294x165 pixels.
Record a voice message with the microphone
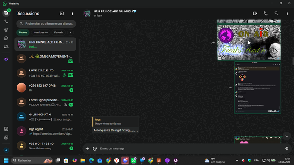tap(287, 148)
